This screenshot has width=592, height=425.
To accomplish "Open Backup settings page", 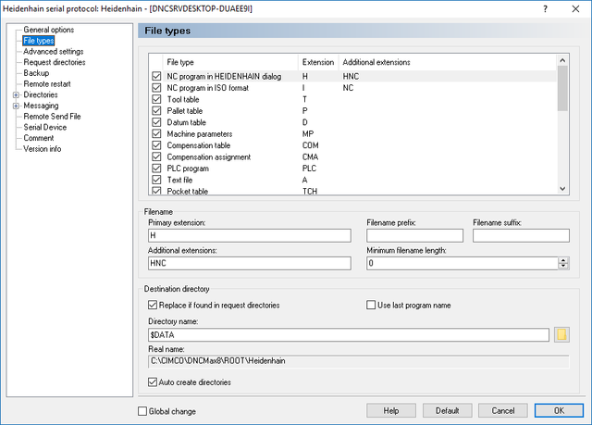I will (36, 73).
